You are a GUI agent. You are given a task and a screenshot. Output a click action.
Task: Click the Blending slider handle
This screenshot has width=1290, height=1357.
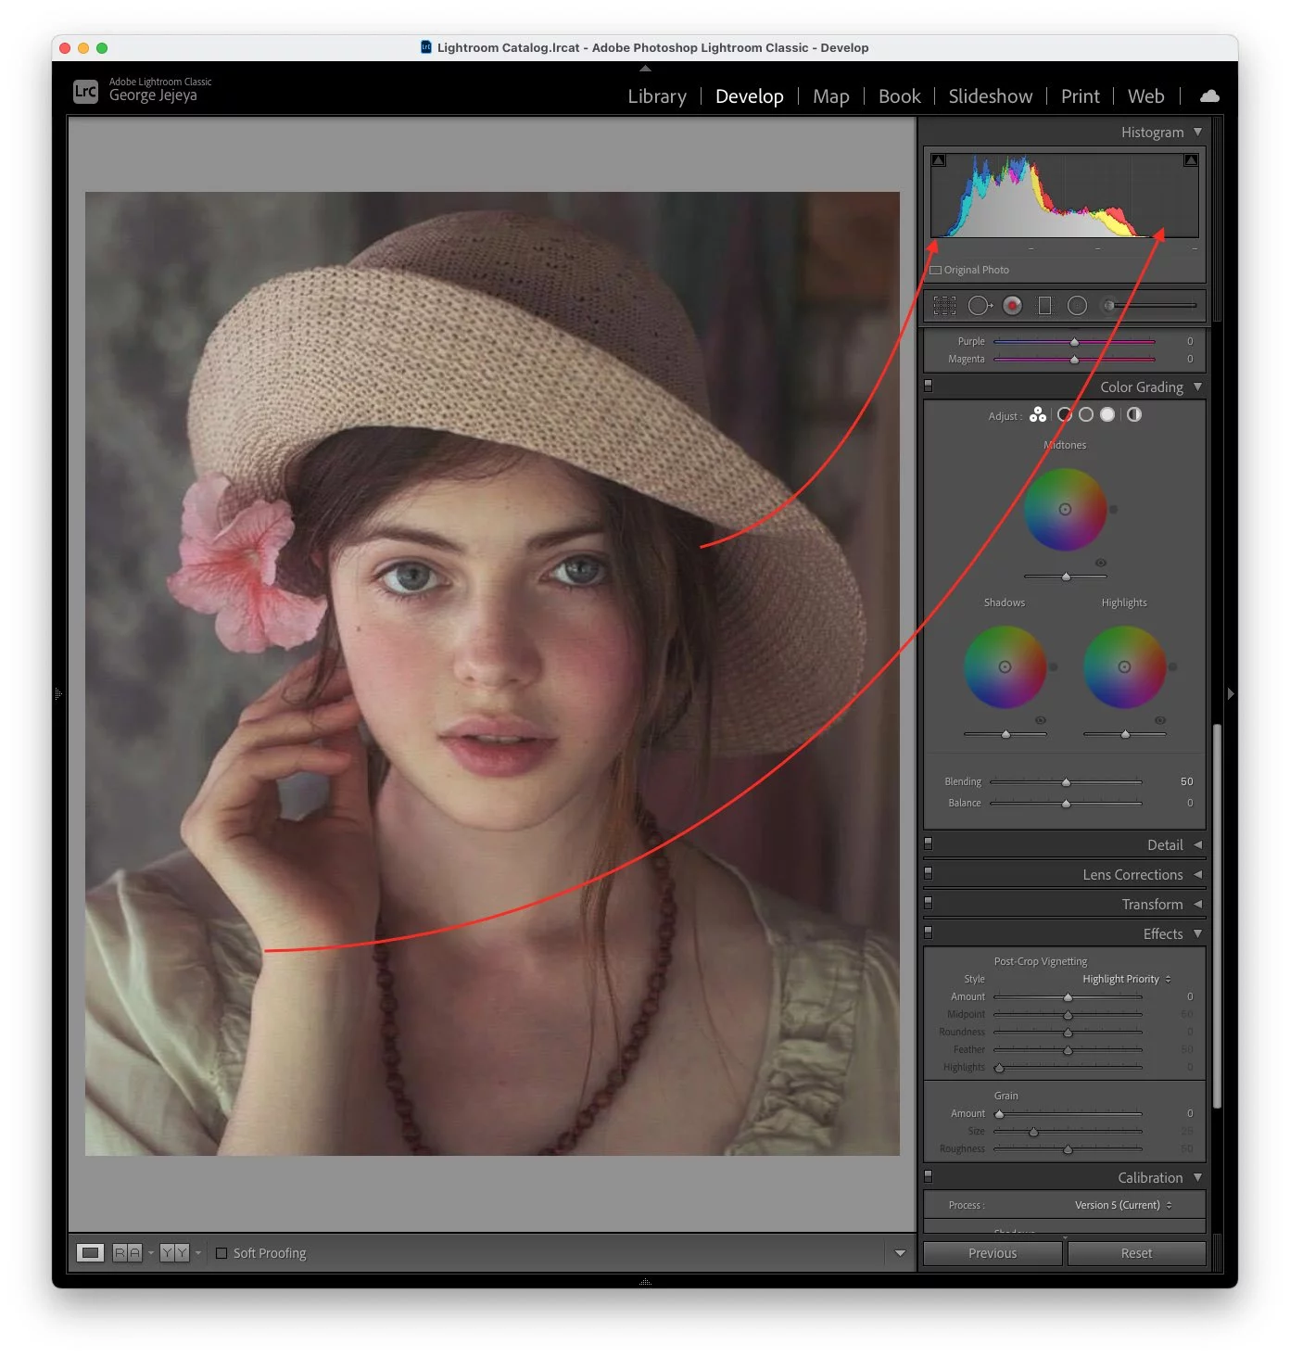(1066, 782)
